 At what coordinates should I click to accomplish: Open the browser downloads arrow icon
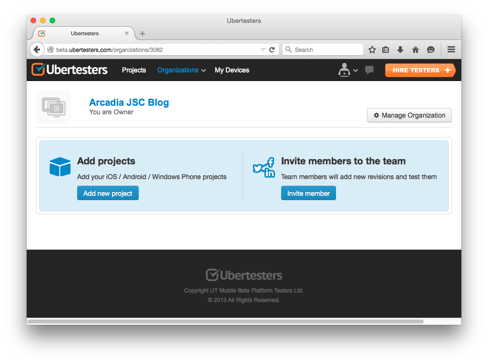point(400,50)
